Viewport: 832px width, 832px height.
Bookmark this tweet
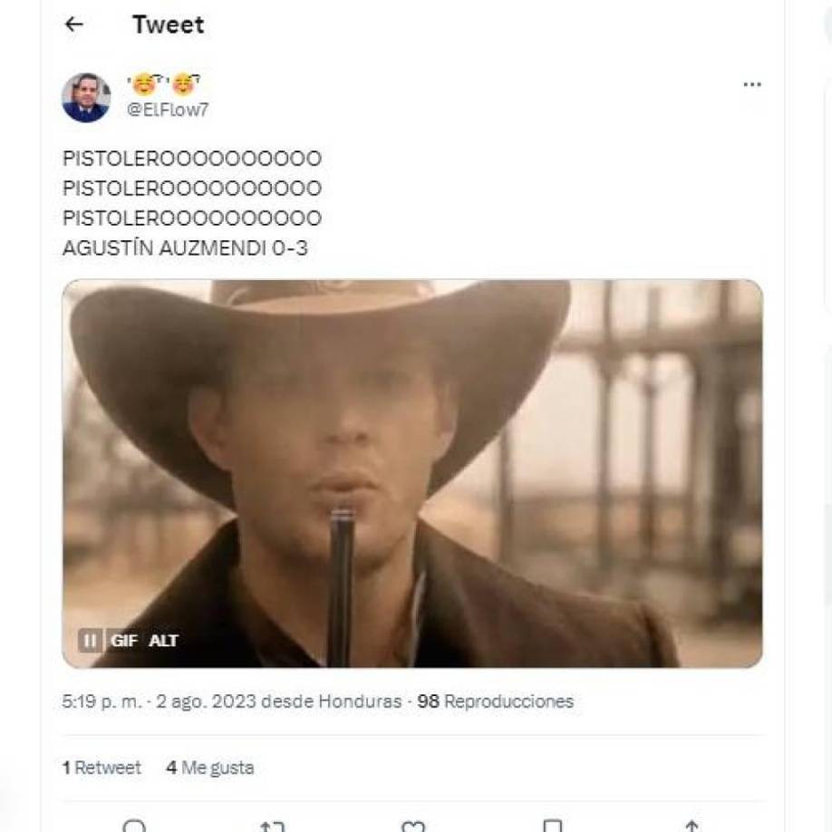[x=552, y=827]
